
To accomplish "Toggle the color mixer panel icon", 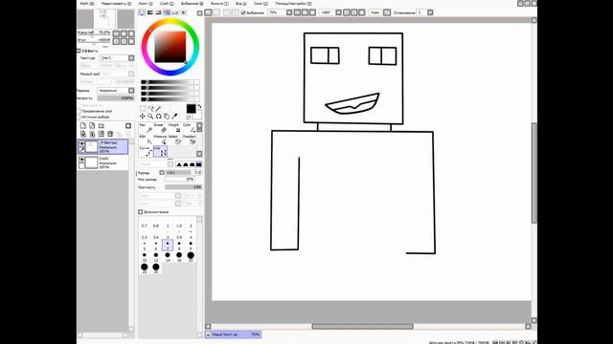I will (x=167, y=12).
